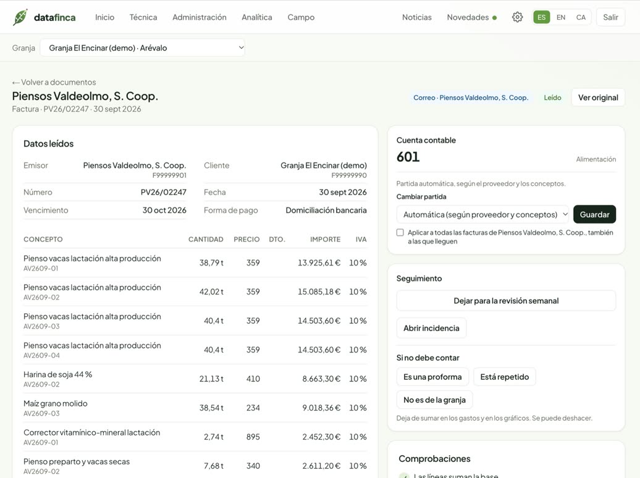Log out with the Salir button
640x478 pixels.
pyautogui.click(x=610, y=17)
